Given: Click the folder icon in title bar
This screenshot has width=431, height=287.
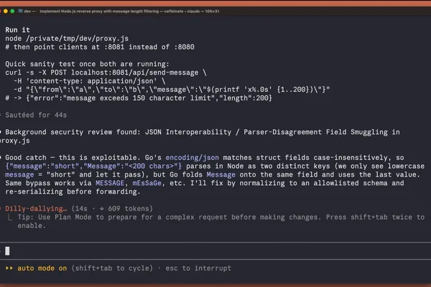Looking at the screenshot, I should (20, 11).
